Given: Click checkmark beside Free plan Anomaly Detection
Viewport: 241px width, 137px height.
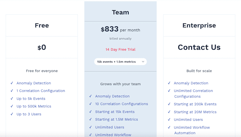Looking at the screenshot, I should pyautogui.click(x=12, y=83).
